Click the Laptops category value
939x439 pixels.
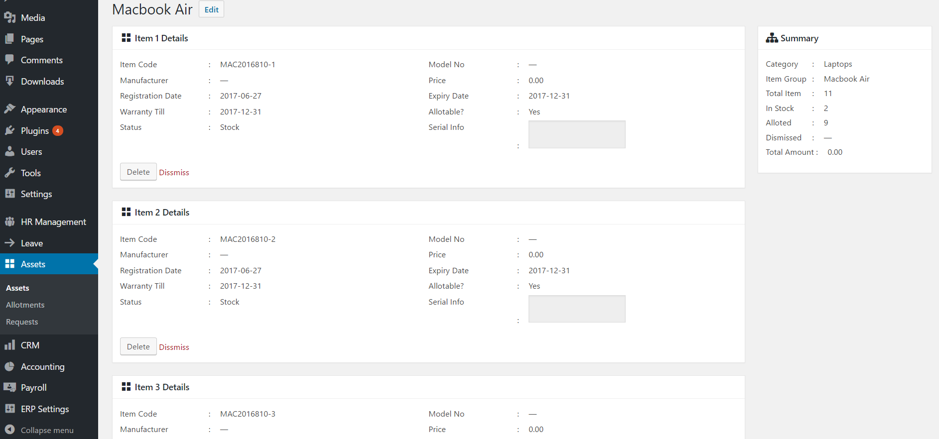point(838,64)
